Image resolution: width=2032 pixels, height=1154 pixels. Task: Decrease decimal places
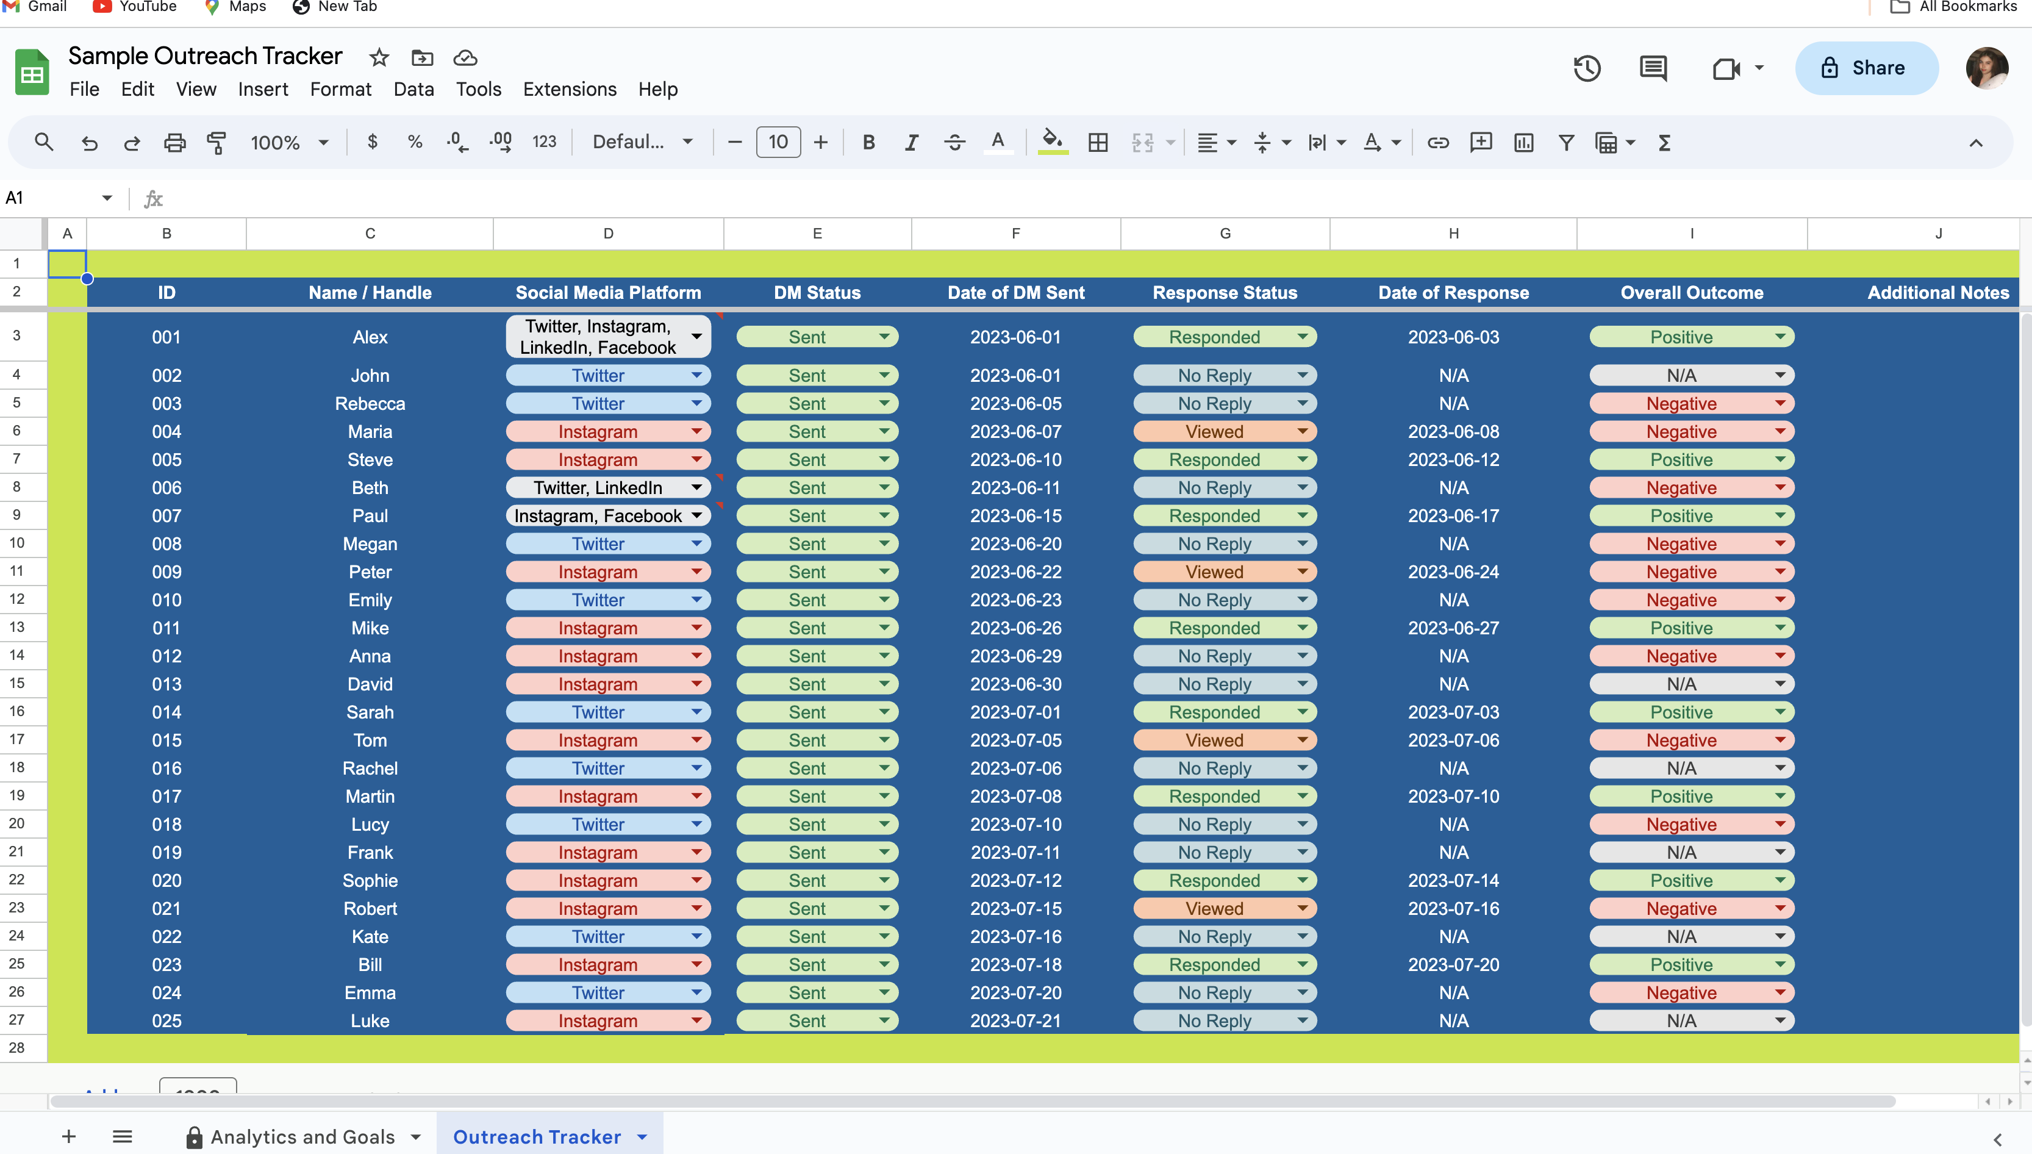point(457,143)
